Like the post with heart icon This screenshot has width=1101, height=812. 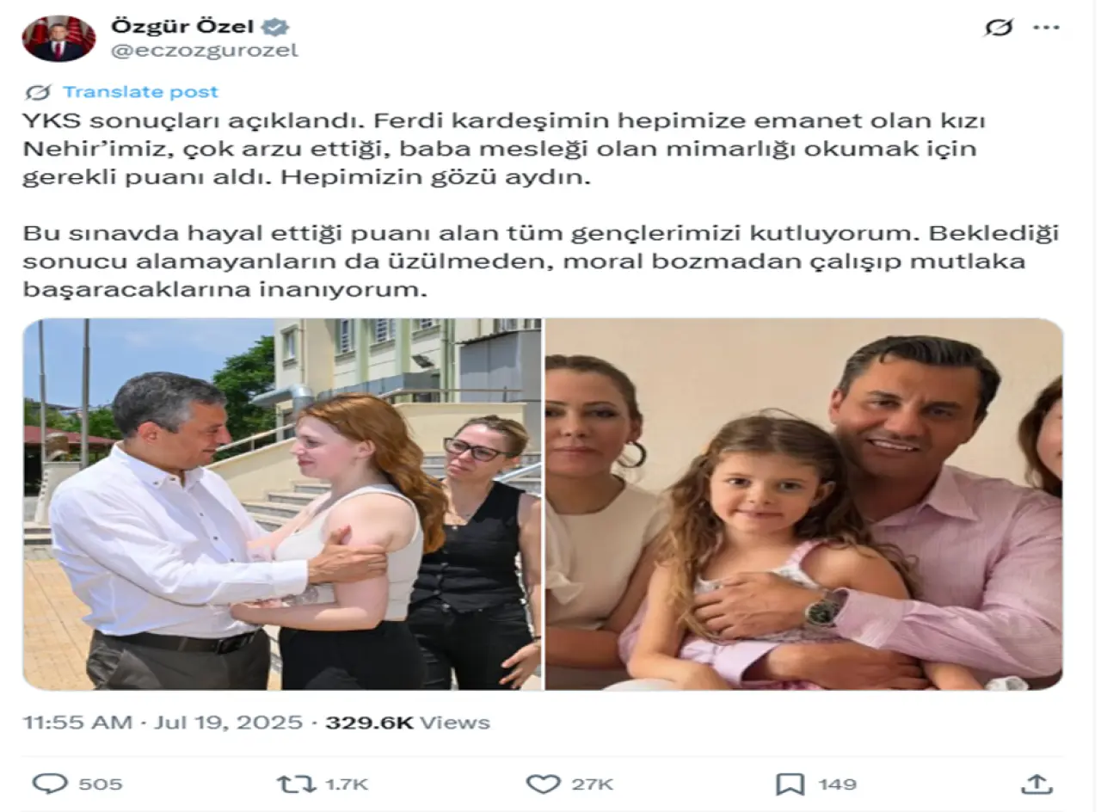543,784
